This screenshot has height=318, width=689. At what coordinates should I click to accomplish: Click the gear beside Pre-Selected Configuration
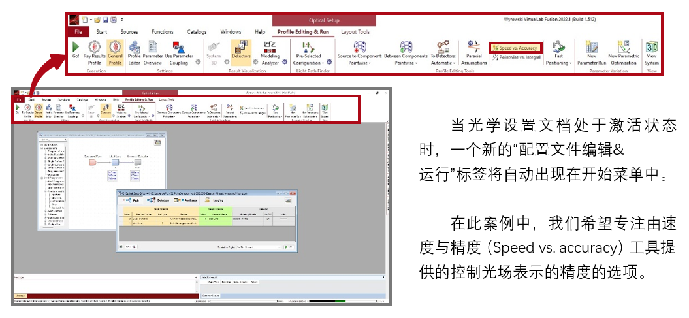tap(328, 63)
